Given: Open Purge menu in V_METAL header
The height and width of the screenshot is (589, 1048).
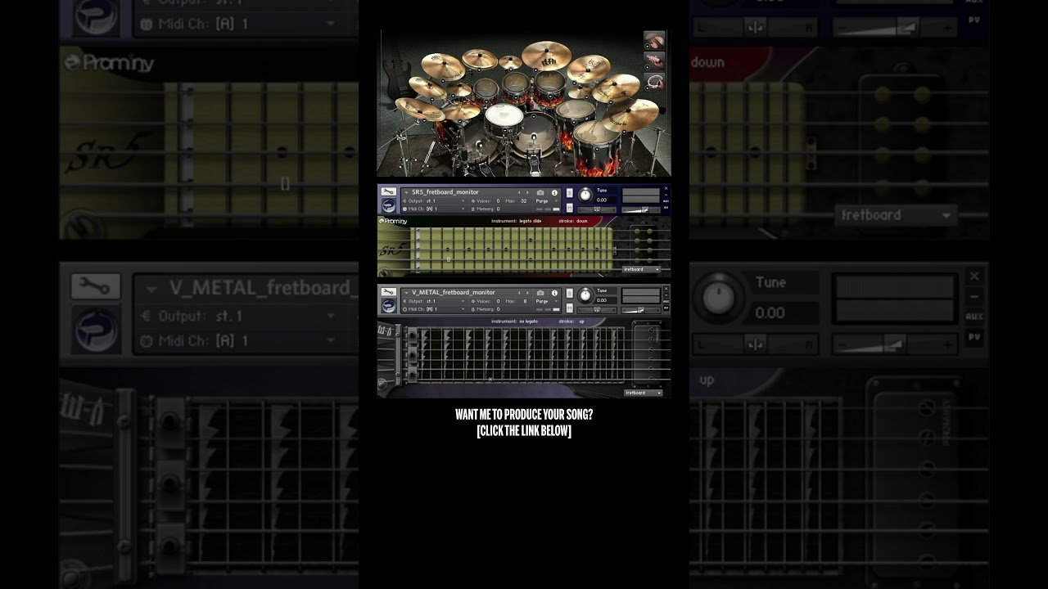Looking at the screenshot, I should click(x=547, y=301).
